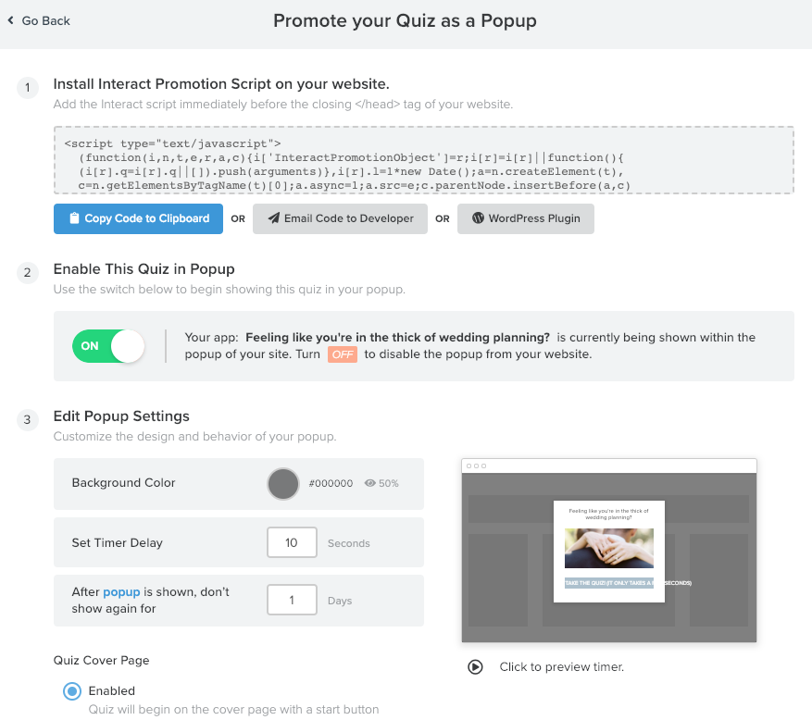Open the background color swatch picker
This screenshot has height=720, width=812.
(x=282, y=483)
